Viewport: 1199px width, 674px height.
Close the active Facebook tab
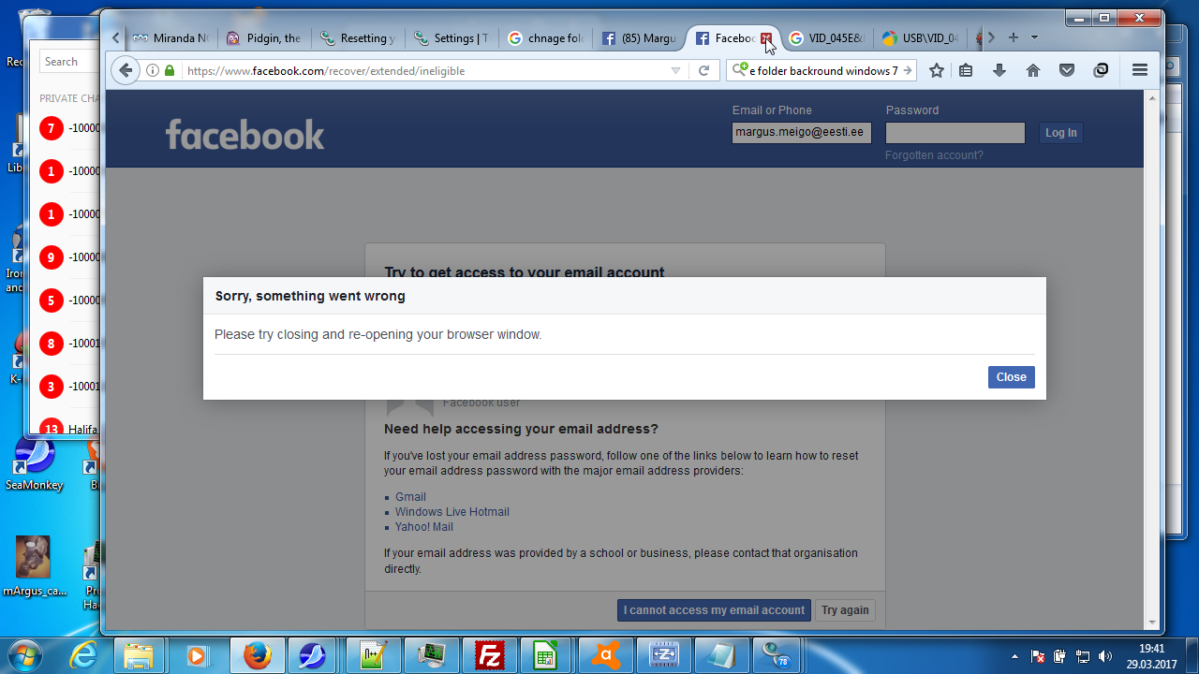tap(766, 38)
